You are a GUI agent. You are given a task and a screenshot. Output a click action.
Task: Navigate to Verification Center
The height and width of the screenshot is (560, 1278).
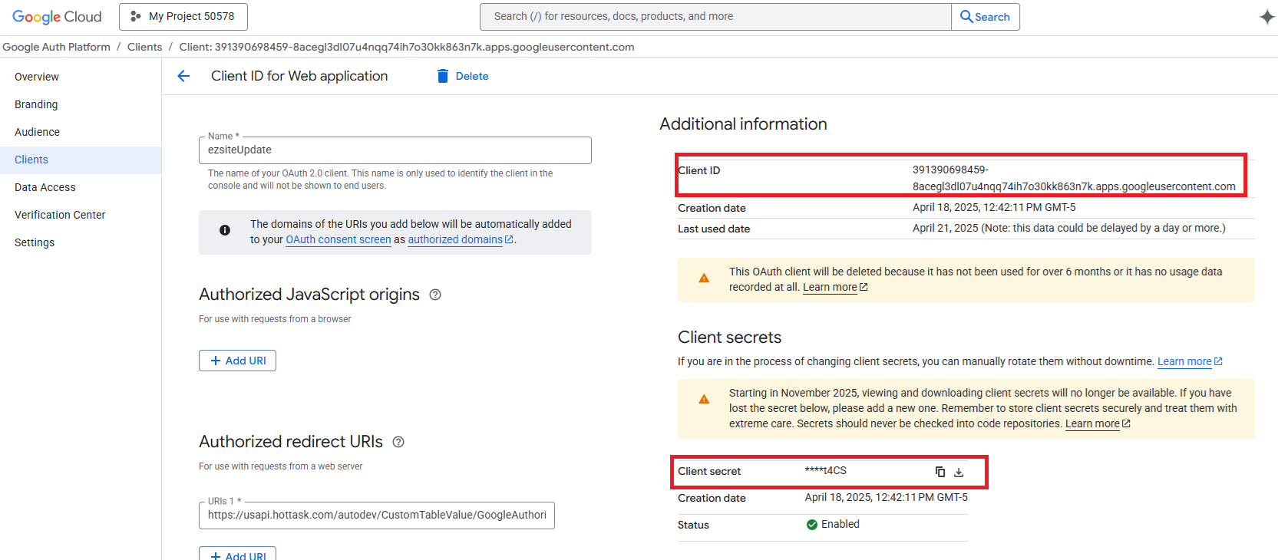(x=60, y=215)
